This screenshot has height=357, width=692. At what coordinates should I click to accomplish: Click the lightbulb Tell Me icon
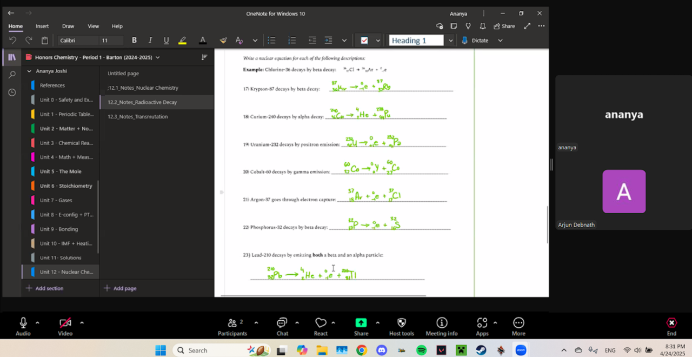(468, 26)
